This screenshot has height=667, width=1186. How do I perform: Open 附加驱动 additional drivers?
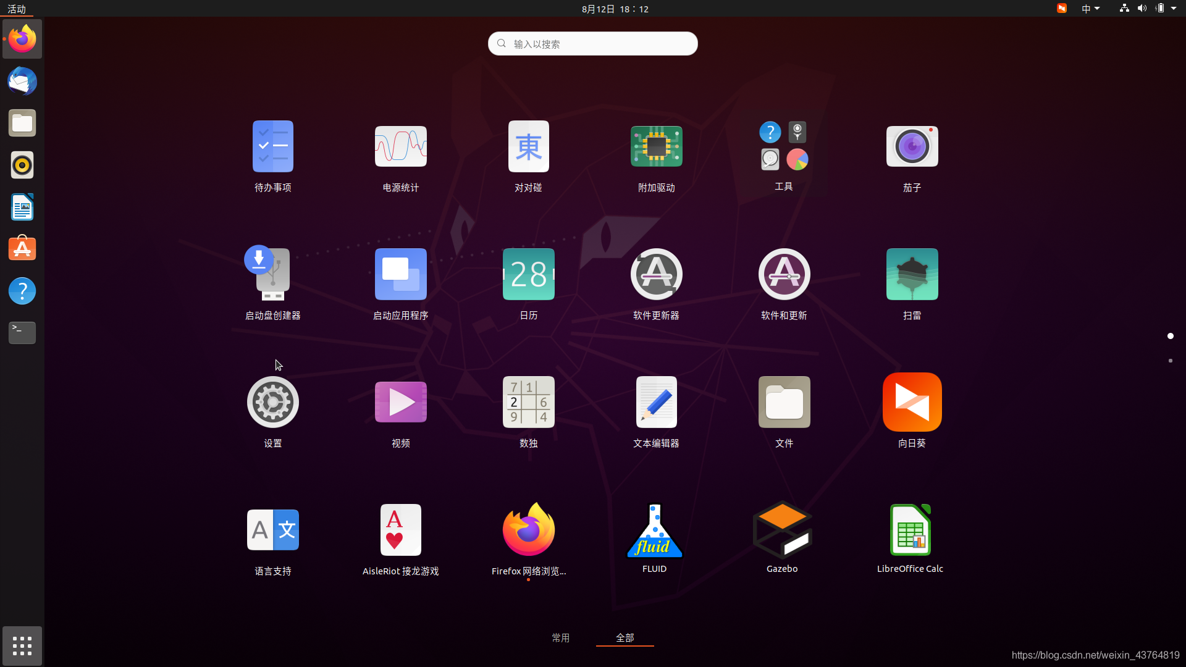pyautogui.click(x=656, y=147)
